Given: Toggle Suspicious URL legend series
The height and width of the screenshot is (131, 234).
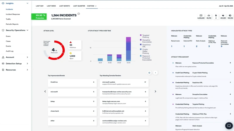Looking at the screenshot, I should pyautogui.click(x=141, y=45).
